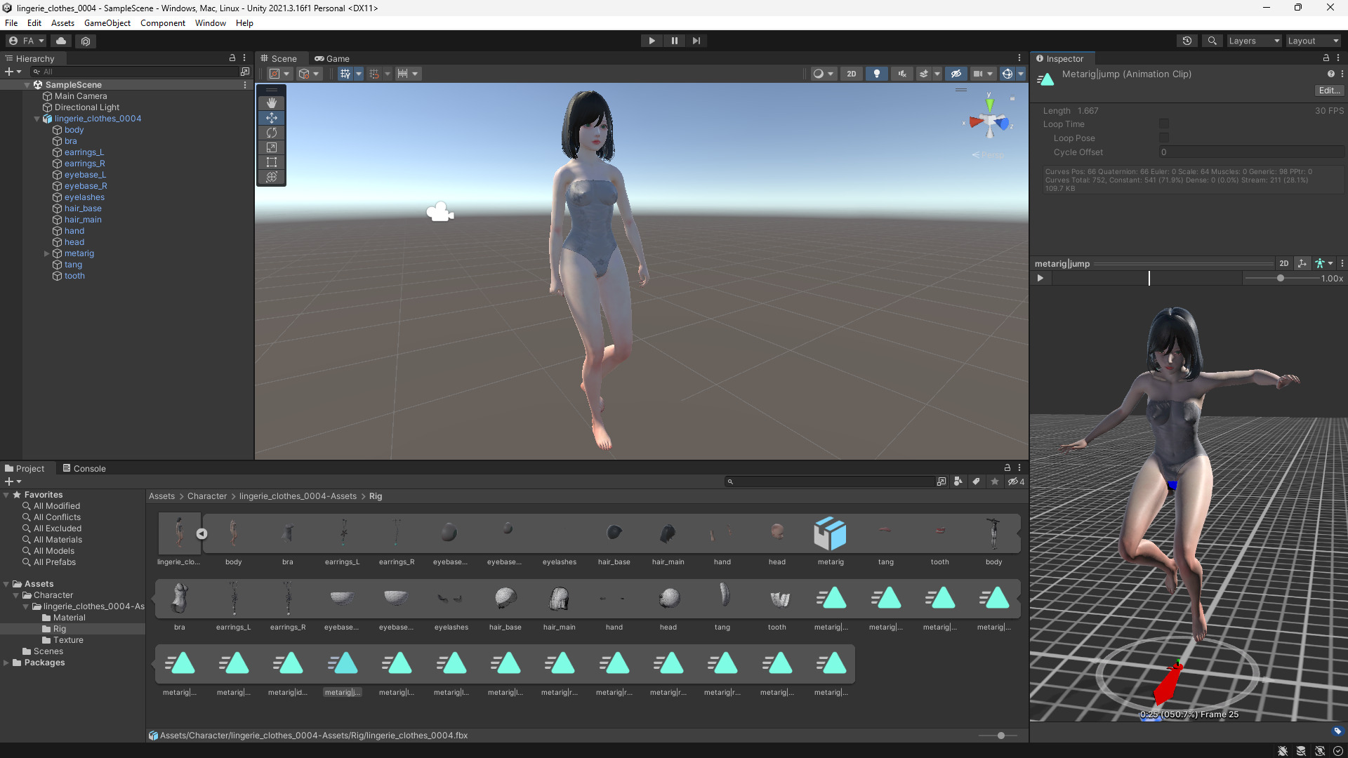This screenshot has width=1348, height=758.
Task: Select the Move tool
Action: click(x=272, y=118)
